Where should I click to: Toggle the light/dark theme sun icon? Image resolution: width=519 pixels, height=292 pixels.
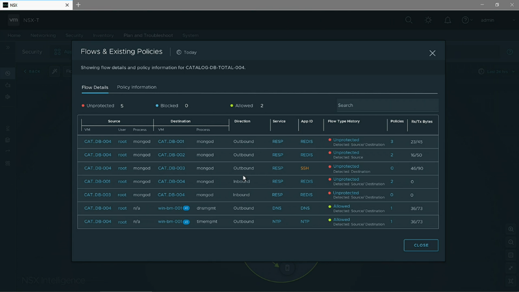428,20
